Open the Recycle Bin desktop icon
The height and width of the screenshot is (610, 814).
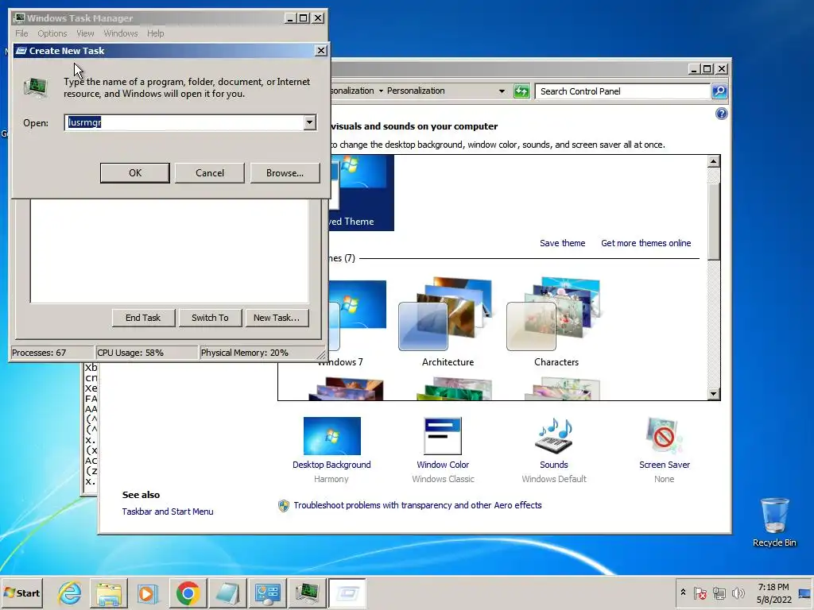tap(774, 521)
